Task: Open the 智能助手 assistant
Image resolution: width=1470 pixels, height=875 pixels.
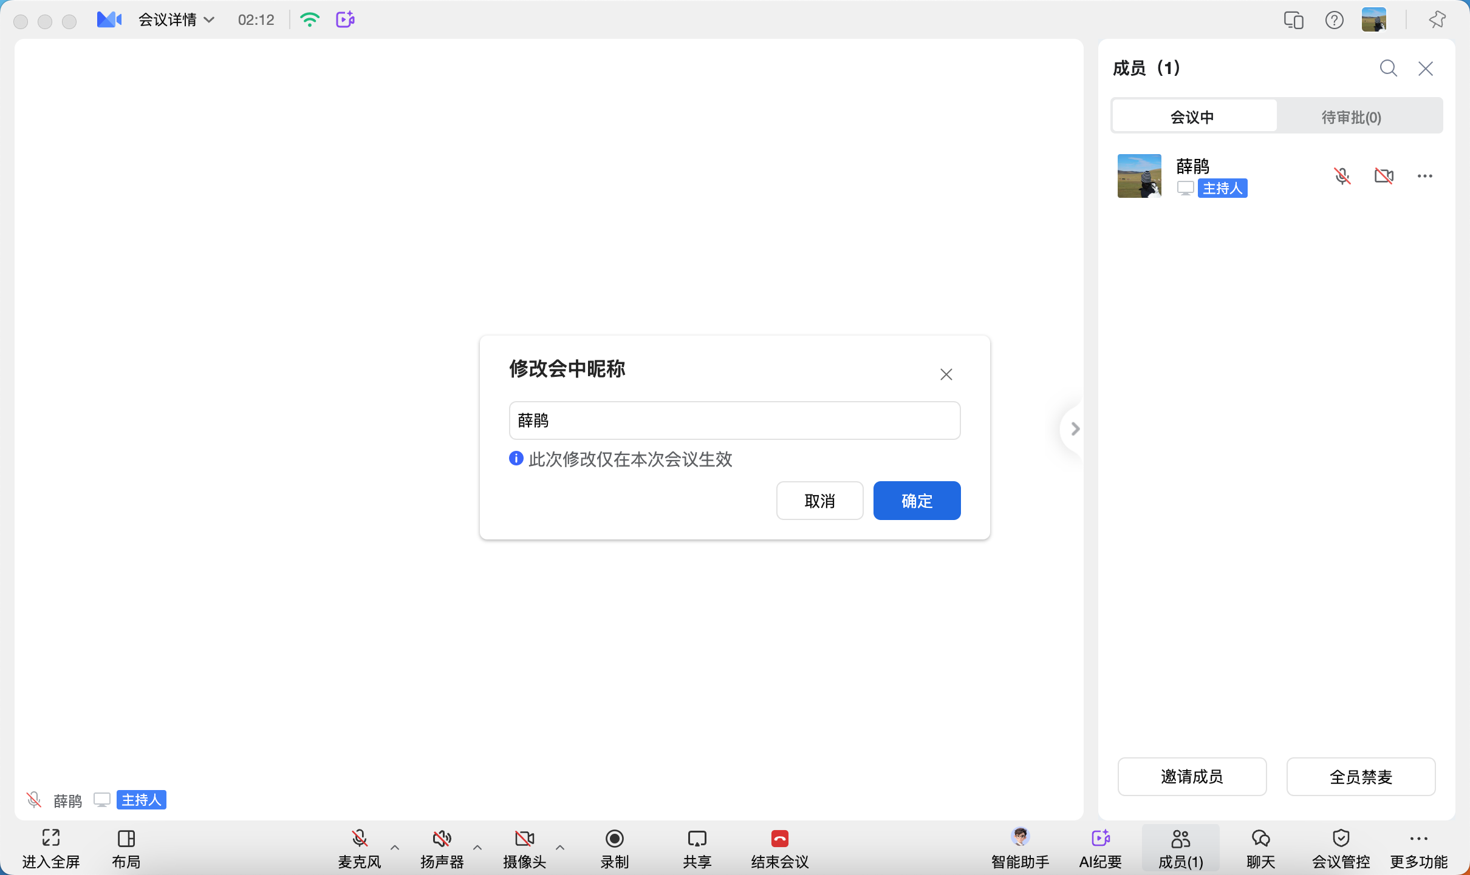Action: (1020, 849)
